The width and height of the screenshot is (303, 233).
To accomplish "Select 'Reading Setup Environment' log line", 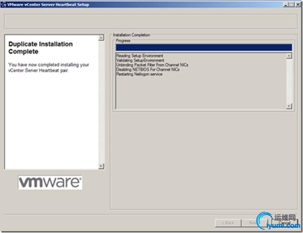I will tap(140, 56).
